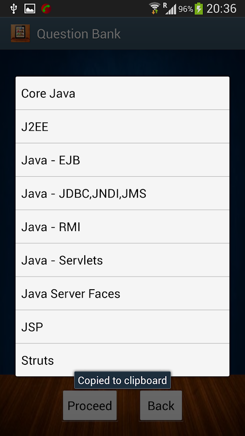Go back with the Back button
Viewport: 245px width, 436px height.
pyautogui.click(x=161, y=405)
